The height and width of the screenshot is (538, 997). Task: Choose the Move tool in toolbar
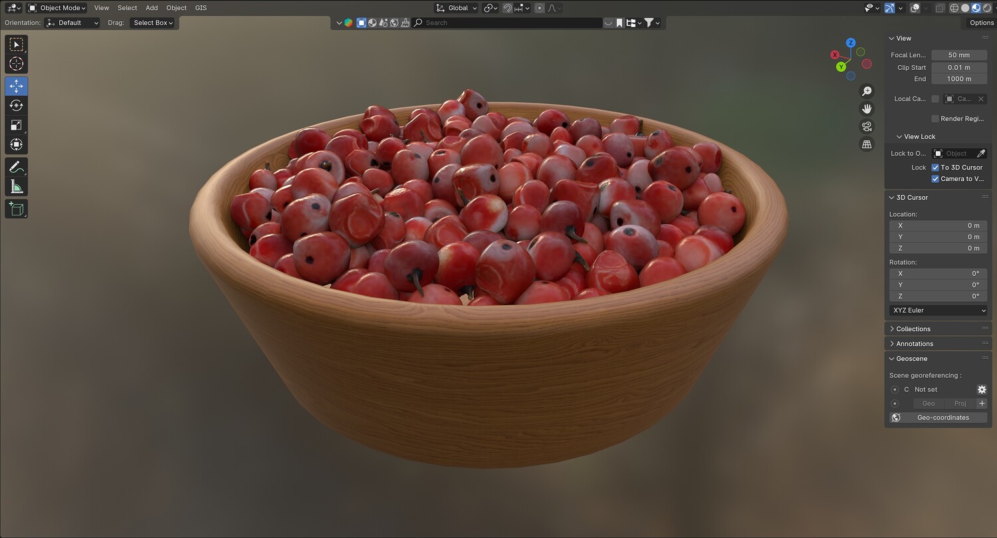pyautogui.click(x=17, y=86)
